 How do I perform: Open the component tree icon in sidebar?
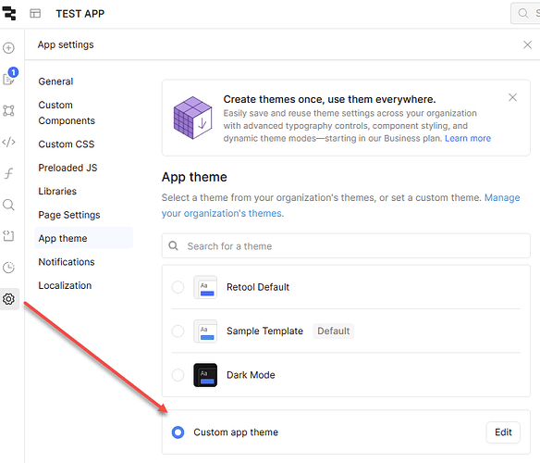(8, 110)
